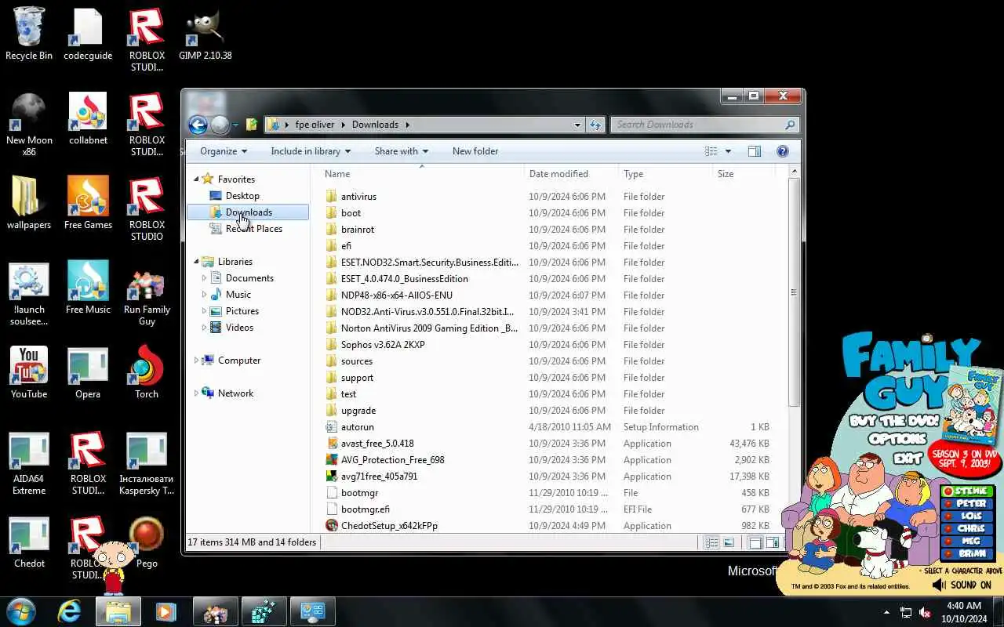Select the MEG character option
Screen dimensions: 1004x627
[x=967, y=541]
